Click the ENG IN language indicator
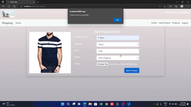This screenshot has width=191, height=107. pos(165,104)
